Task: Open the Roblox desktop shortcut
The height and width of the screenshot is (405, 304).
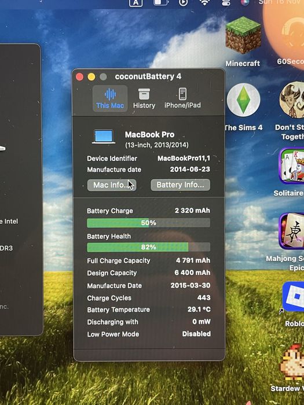Action: 294,297
